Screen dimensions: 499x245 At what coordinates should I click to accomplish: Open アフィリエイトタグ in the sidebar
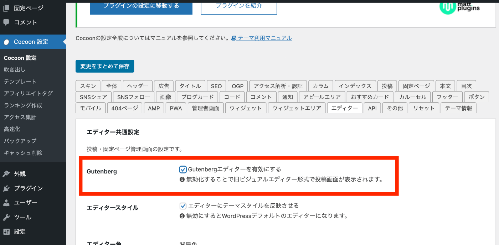point(28,93)
